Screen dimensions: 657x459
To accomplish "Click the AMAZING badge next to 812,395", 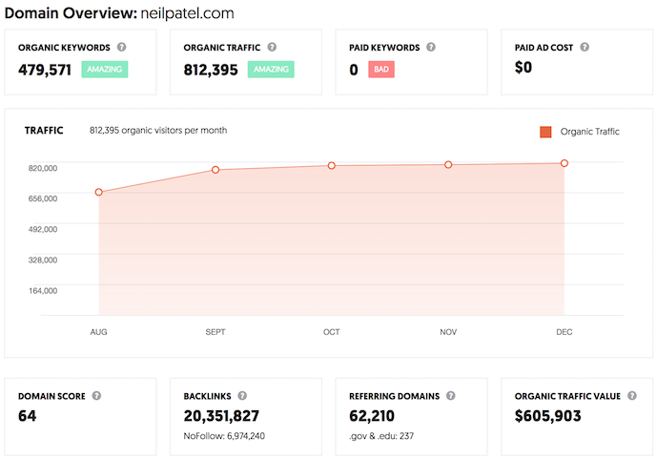I will [x=271, y=69].
